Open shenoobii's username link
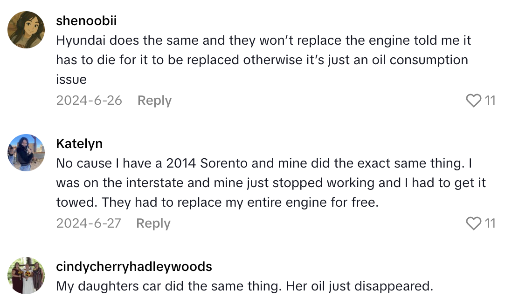Viewport: 512px width, 297px height. (x=87, y=20)
